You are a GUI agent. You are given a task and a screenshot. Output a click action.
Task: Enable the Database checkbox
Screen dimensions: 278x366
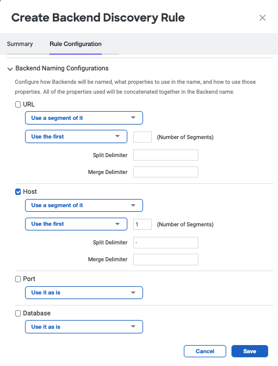tap(18, 313)
